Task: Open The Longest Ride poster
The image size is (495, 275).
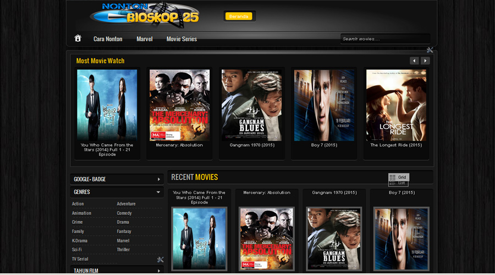Action: tap(396, 105)
